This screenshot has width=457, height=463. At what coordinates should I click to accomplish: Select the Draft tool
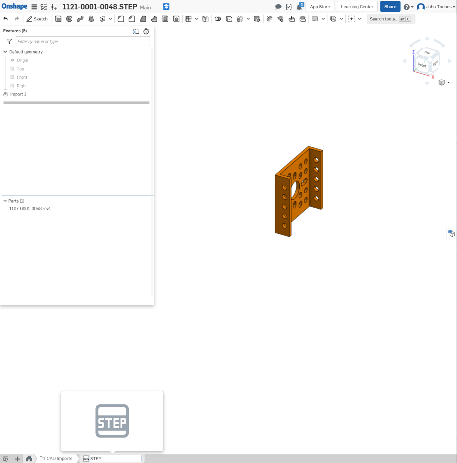(143, 19)
